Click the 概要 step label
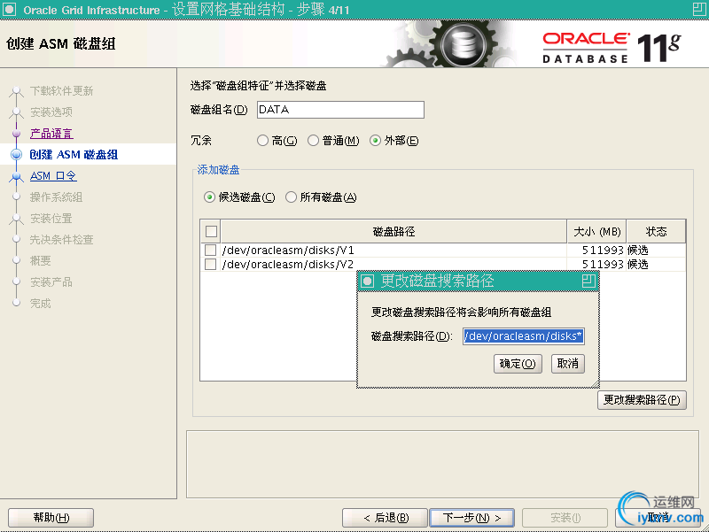 (x=40, y=260)
